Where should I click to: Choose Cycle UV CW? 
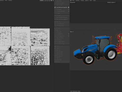pos(62,54)
